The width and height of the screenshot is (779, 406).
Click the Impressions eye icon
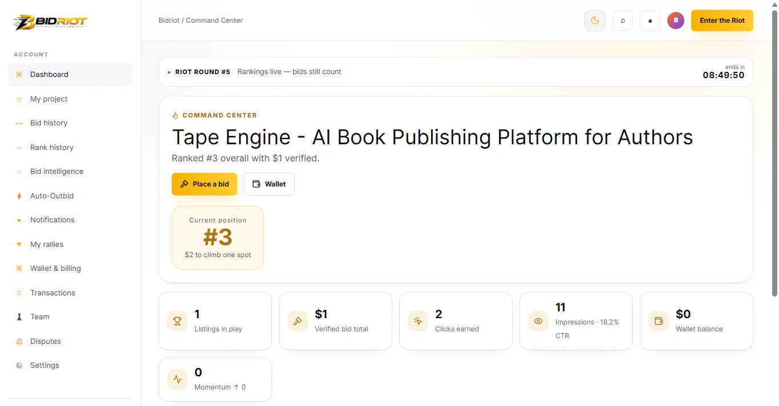pyautogui.click(x=538, y=321)
